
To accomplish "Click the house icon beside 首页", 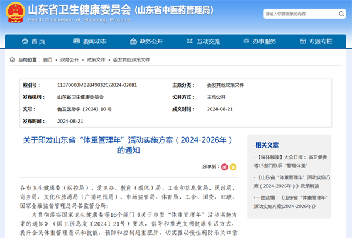I will (x=24, y=42).
